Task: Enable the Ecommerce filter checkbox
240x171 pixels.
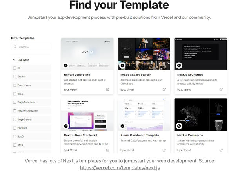Action: point(15,85)
